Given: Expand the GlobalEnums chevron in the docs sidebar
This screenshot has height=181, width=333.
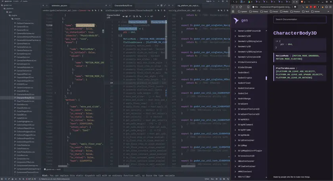Looking at the screenshot, I should pyautogui.click(x=235, y=67).
